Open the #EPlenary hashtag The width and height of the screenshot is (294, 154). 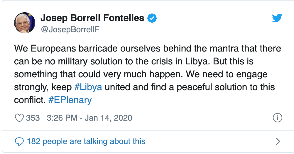(70, 100)
